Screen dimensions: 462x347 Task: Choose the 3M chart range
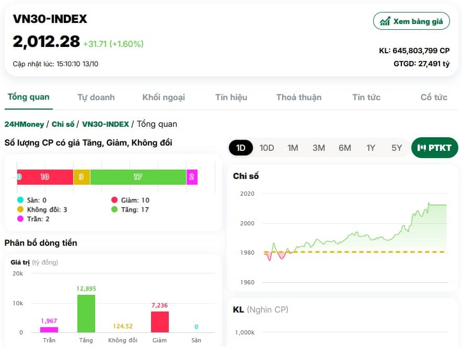[x=319, y=148]
